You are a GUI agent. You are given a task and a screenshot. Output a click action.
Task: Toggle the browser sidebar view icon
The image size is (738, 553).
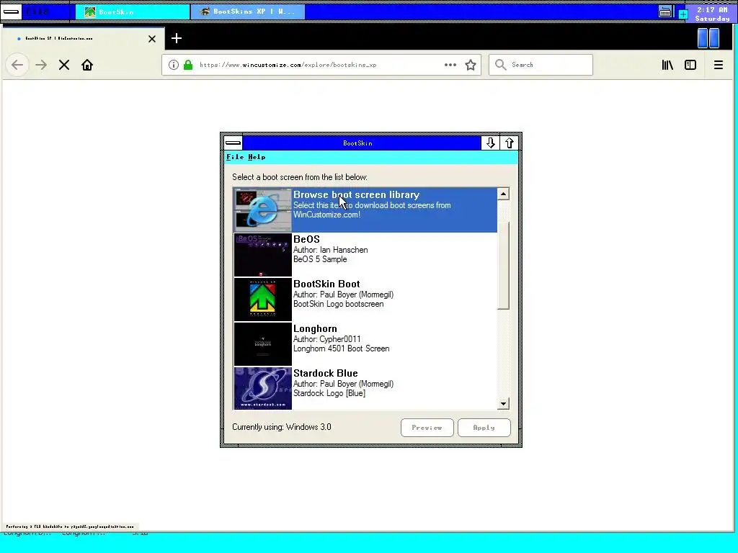click(x=690, y=65)
